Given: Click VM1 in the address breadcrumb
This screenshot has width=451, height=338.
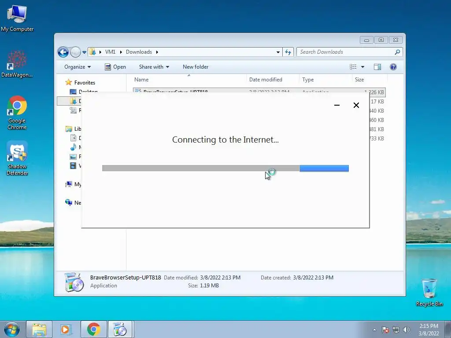Looking at the screenshot, I should [x=110, y=52].
